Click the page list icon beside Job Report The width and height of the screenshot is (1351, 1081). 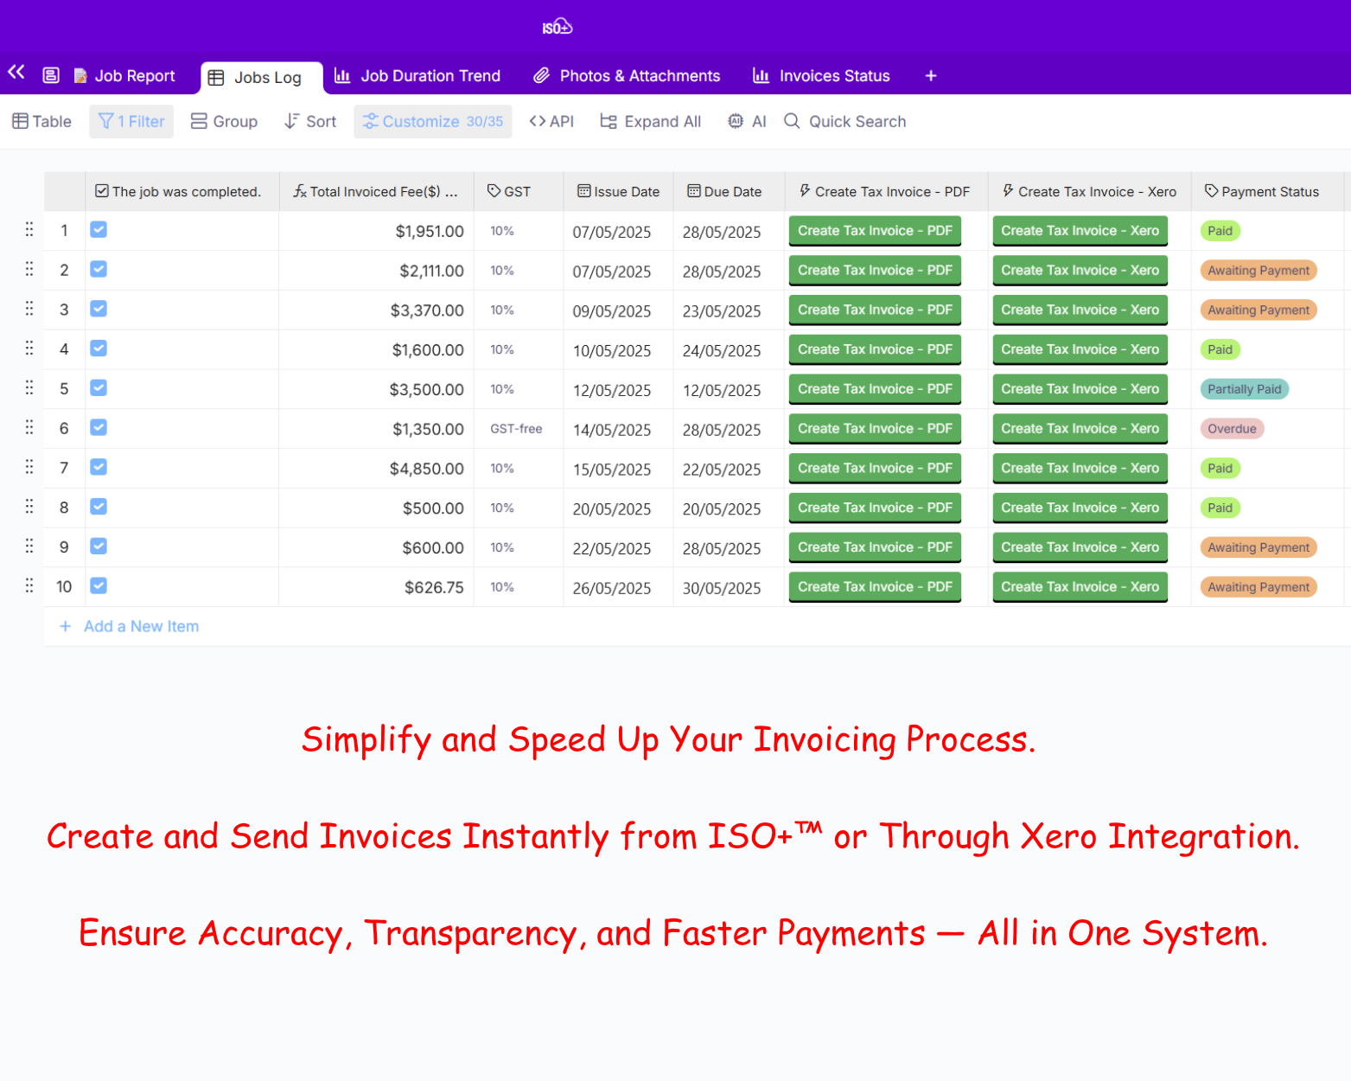[51, 75]
